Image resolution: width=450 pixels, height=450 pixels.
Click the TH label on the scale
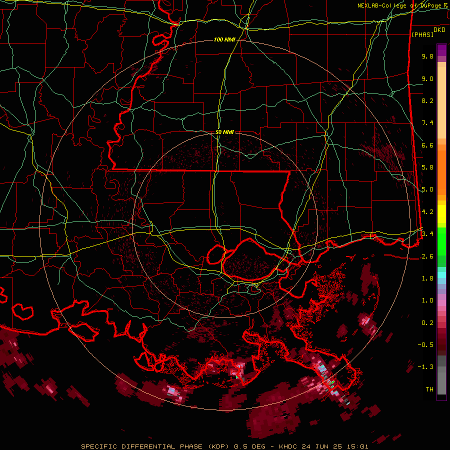429,389
